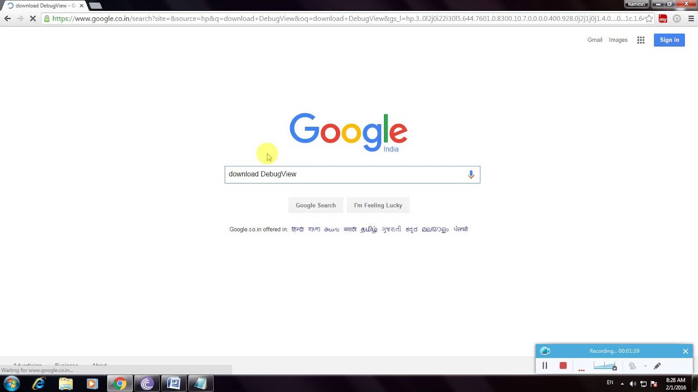The width and height of the screenshot is (698, 392).
Task: Open the Google apps grid
Action: 641,40
